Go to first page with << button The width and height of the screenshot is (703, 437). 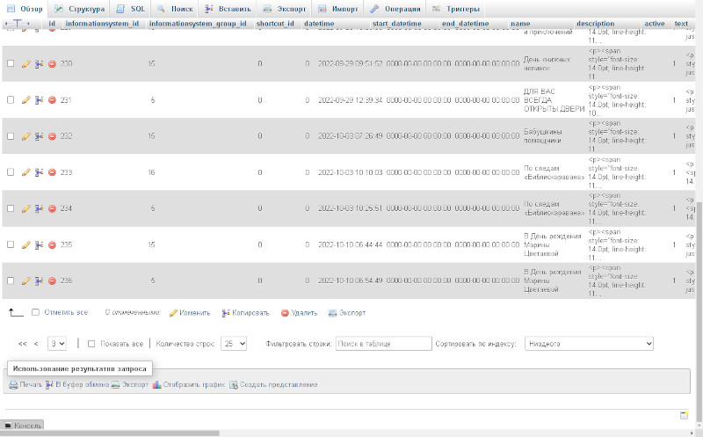coord(22,344)
